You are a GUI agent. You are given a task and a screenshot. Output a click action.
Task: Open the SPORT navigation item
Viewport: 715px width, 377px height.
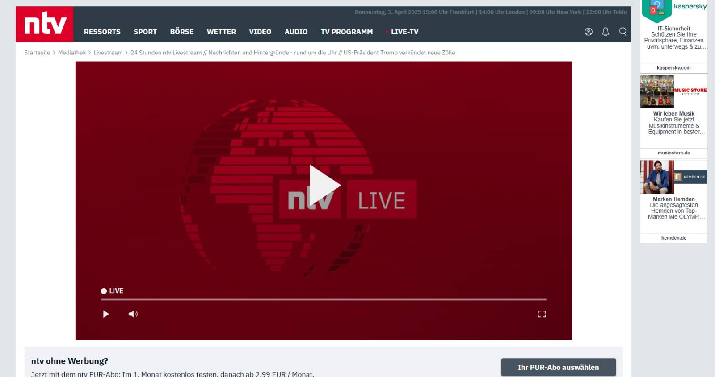coord(145,32)
